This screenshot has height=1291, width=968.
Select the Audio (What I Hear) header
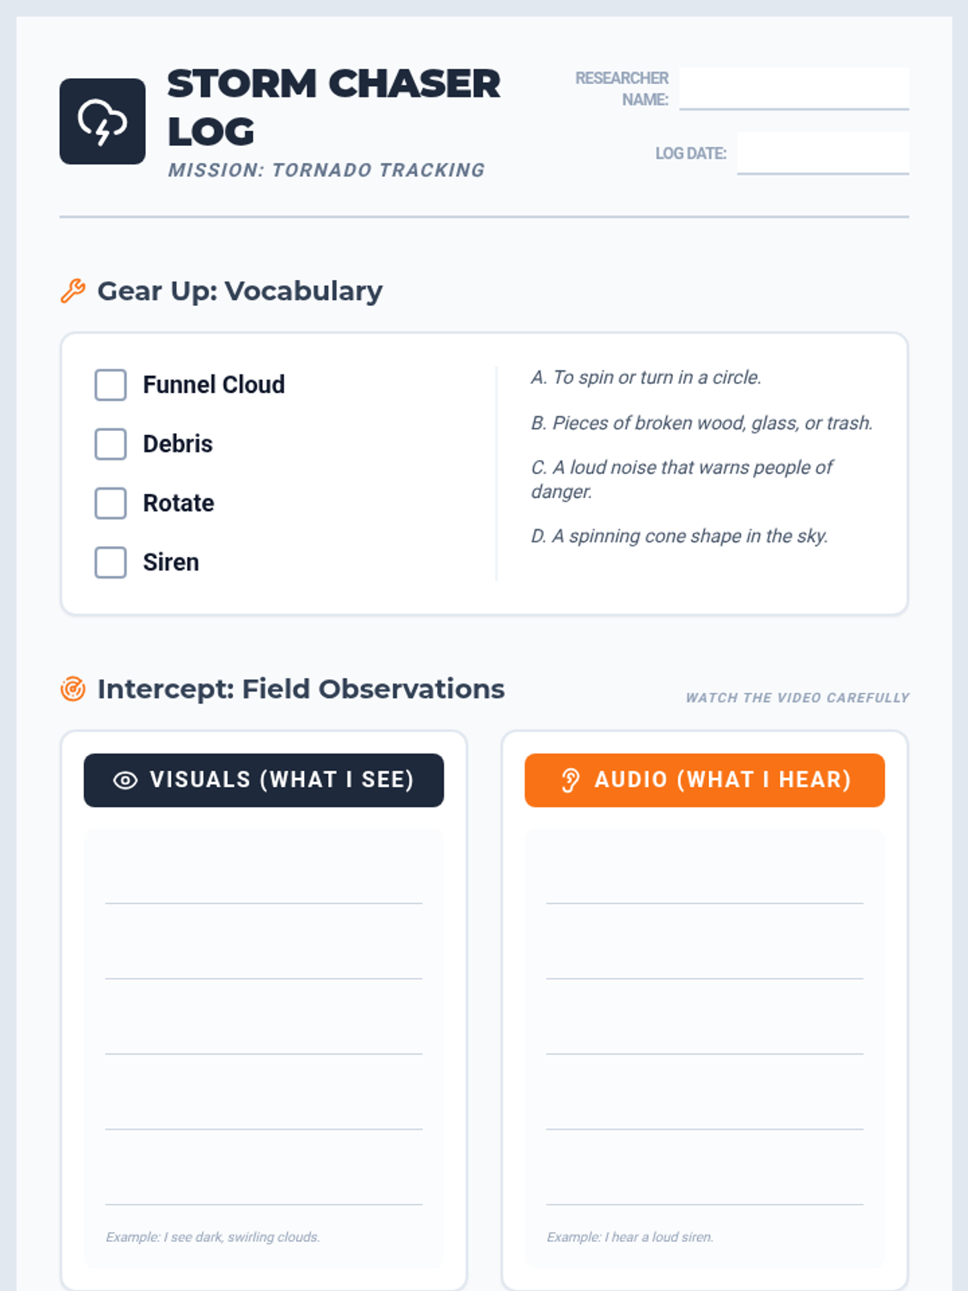pyautogui.click(x=704, y=780)
